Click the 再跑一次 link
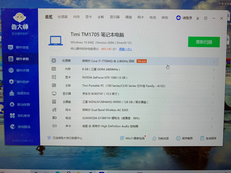The height and width of the screenshot is (173, 231). pyautogui.click(x=125, y=49)
